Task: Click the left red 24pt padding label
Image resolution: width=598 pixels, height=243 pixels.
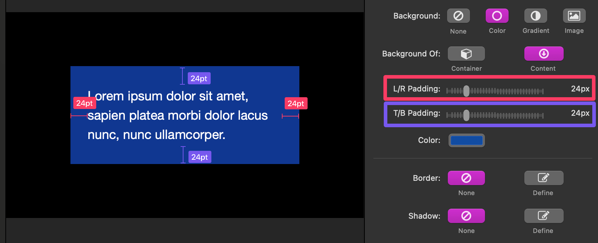Action: [x=84, y=103]
